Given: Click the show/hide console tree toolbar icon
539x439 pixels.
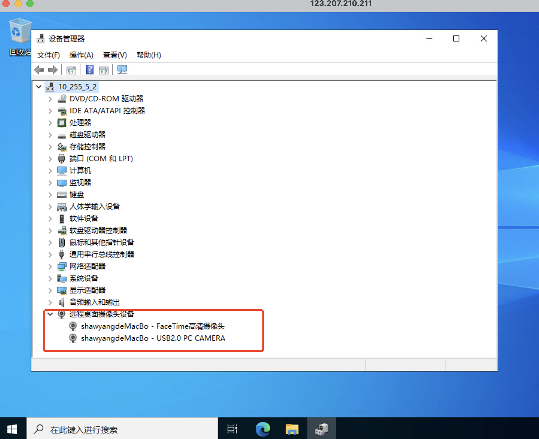Looking at the screenshot, I should tap(71, 70).
